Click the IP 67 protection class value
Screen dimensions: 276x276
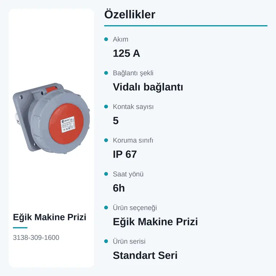point(125,155)
